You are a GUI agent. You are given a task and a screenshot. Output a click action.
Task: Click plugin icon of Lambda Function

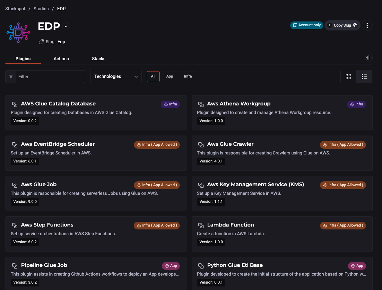point(201,226)
